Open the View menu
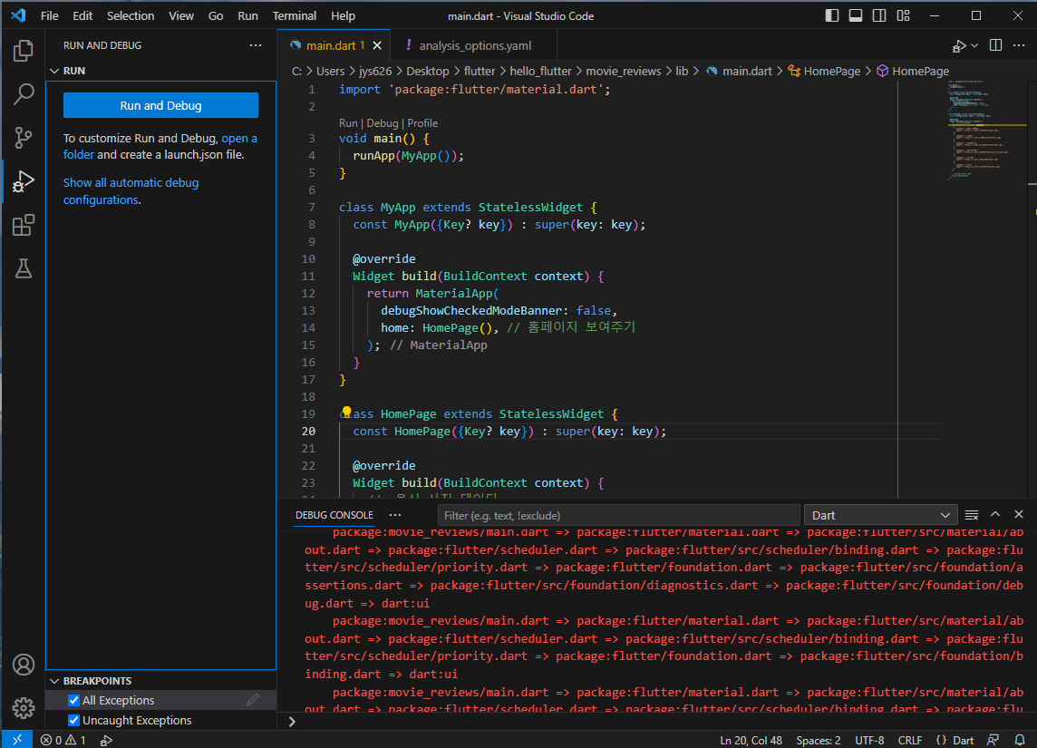This screenshot has height=748, width=1037. coord(181,16)
